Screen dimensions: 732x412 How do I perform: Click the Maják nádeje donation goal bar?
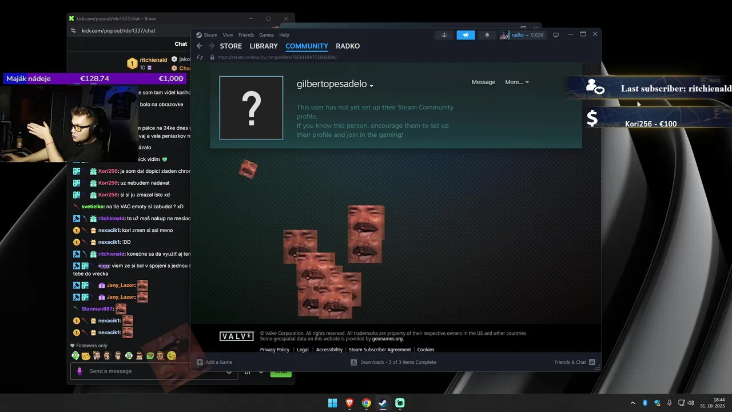tap(95, 78)
